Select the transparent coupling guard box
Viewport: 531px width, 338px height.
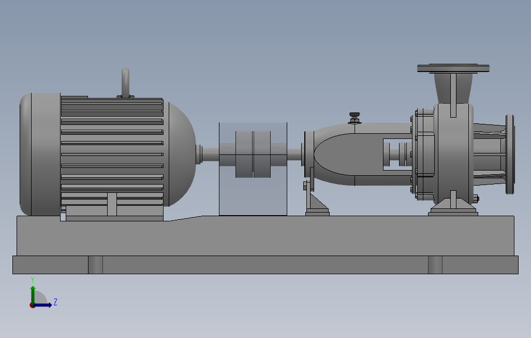(253, 169)
